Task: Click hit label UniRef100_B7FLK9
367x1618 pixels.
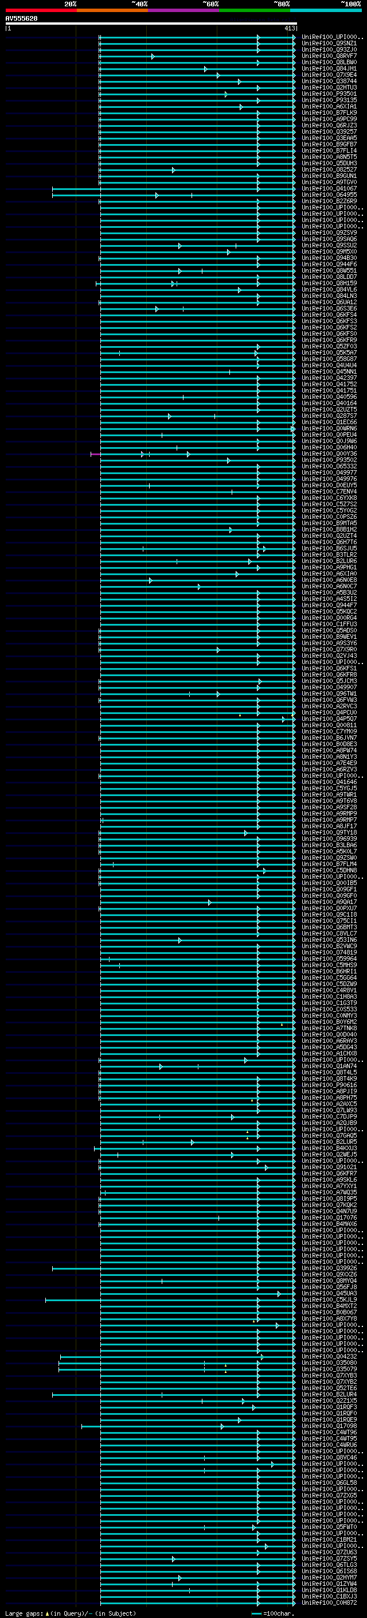Action: point(329,112)
